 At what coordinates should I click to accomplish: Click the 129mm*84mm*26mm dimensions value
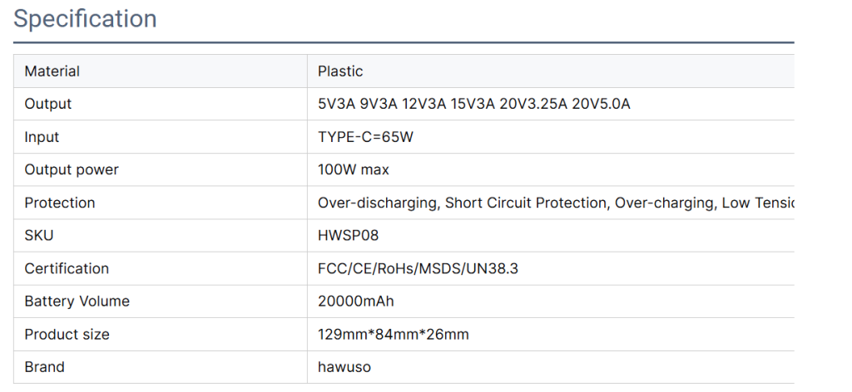tap(394, 335)
